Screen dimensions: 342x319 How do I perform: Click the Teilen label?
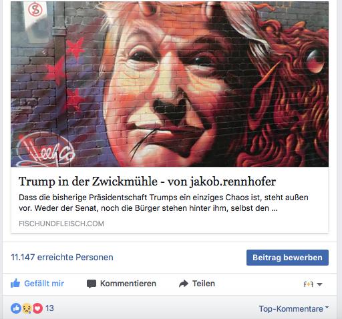point(204,284)
